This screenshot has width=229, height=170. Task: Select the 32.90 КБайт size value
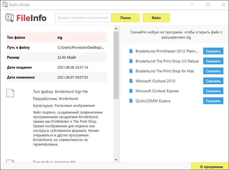tap(67, 57)
